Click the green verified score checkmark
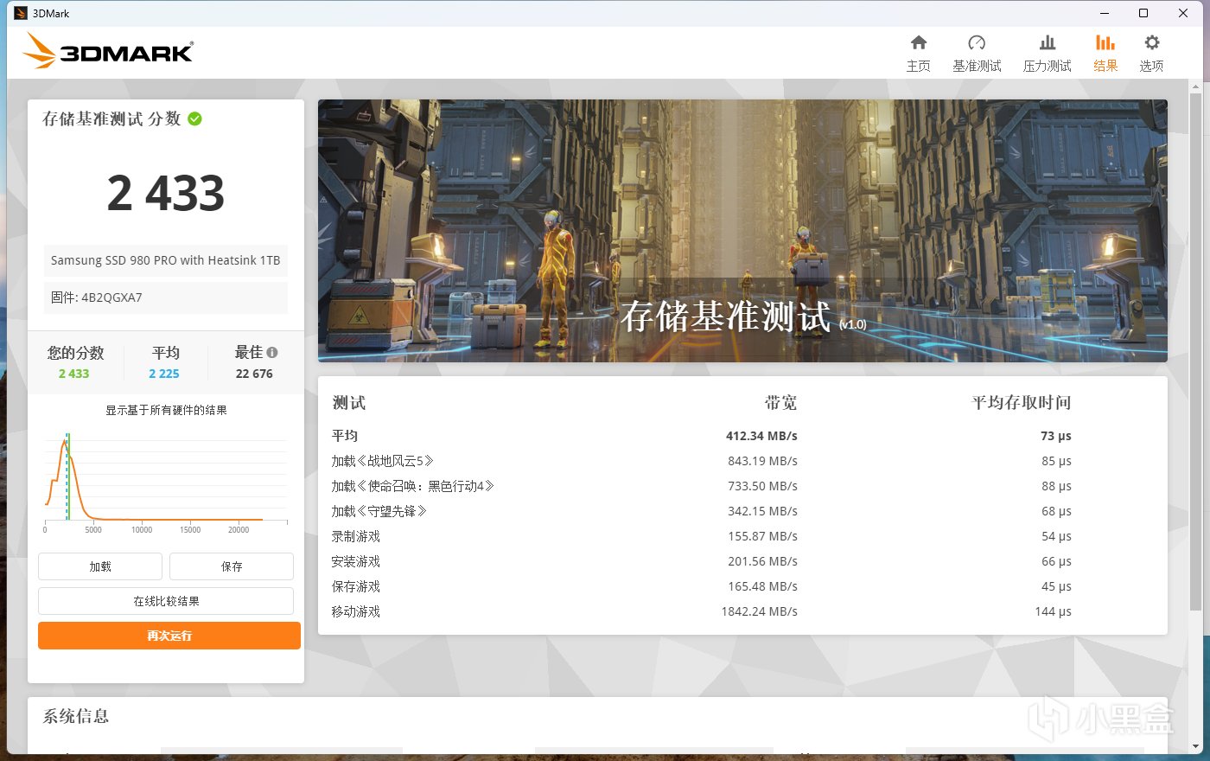This screenshot has width=1210, height=761. (x=195, y=119)
